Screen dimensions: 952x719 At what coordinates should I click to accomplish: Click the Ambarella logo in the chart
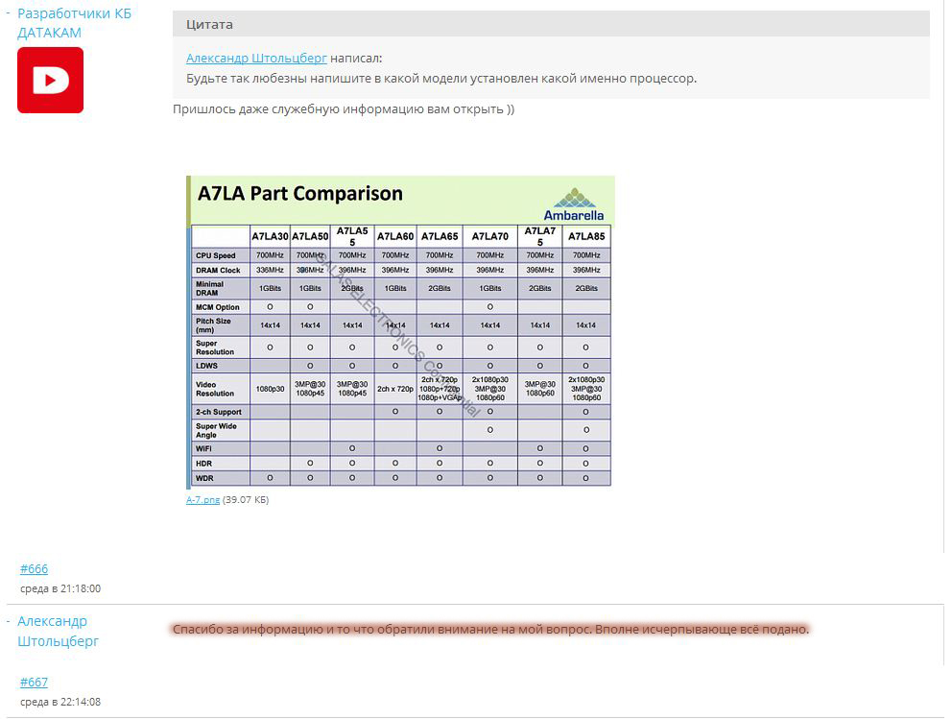pyautogui.click(x=574, y=204)
